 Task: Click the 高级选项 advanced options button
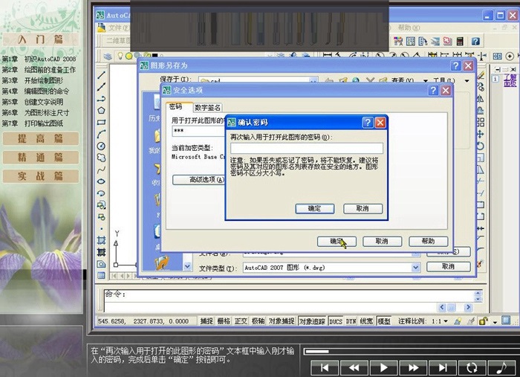(x=198, y=179)
